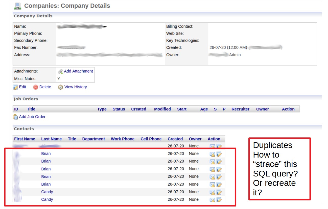Click the Add Job Order clipboard icon
Viewport: 328px width, 209px height.
tap(15, 117)
